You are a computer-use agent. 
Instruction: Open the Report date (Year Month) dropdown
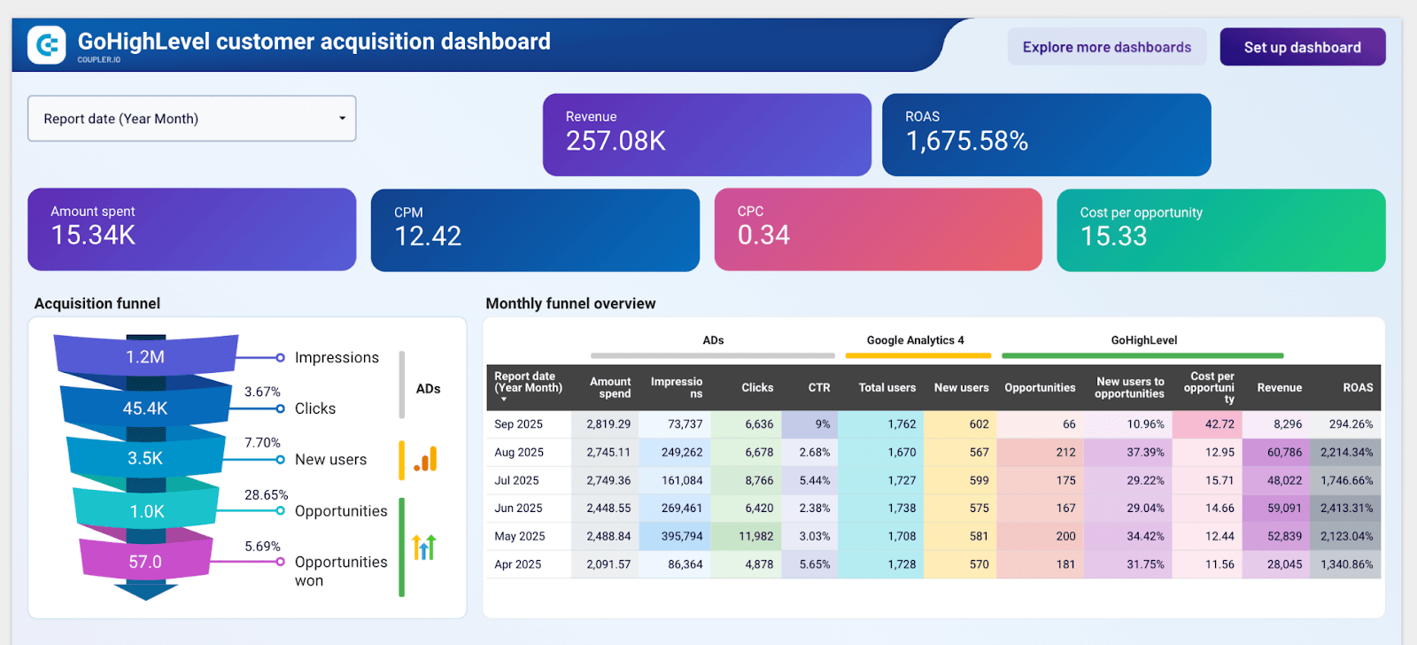point(191,119)
